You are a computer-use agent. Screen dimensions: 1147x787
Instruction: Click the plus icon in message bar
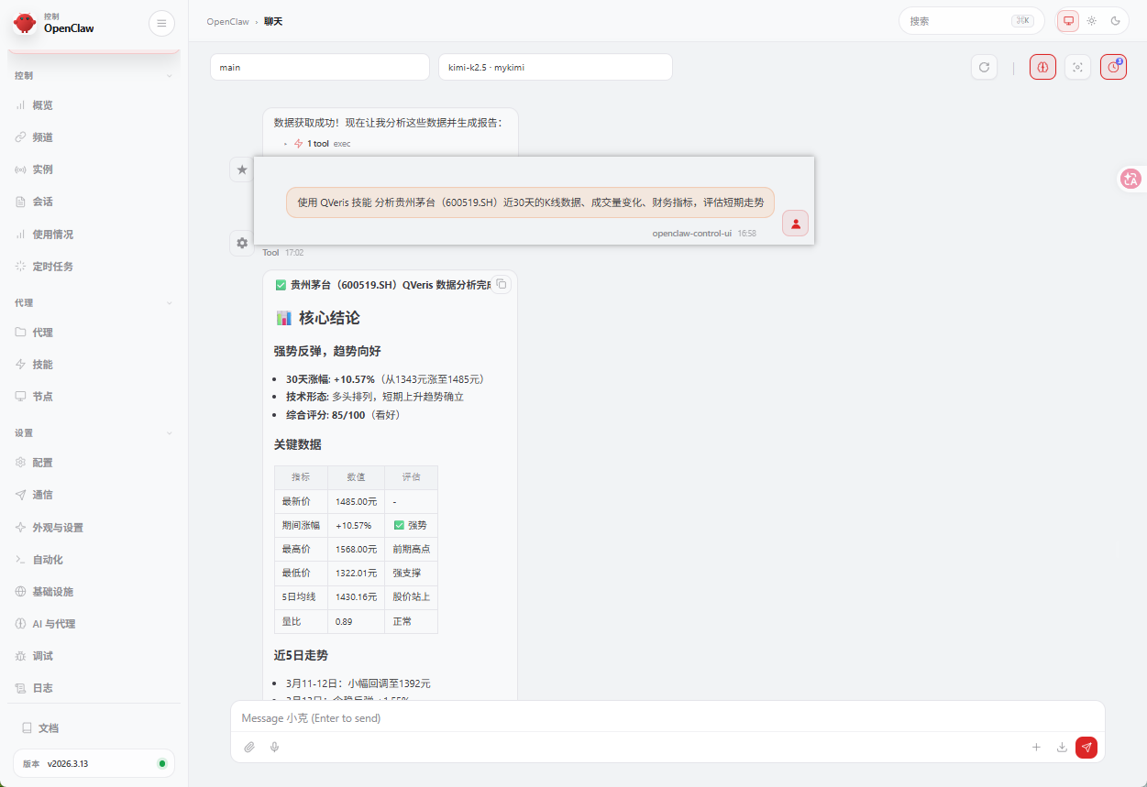[x=1036, y=747]
